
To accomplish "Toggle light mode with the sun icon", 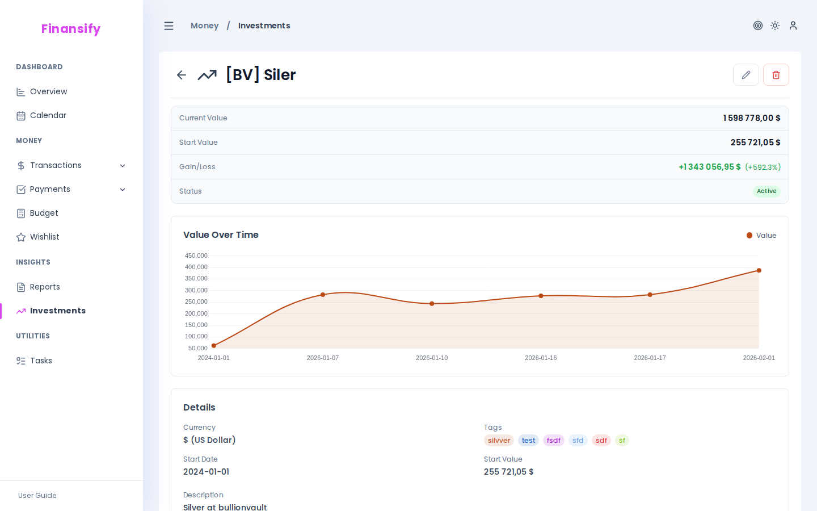I will [x=775, y=26].
